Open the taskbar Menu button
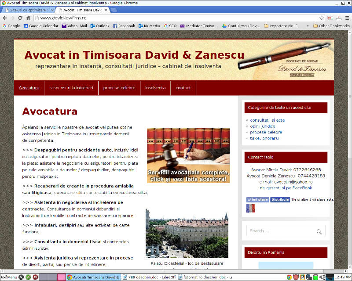This screenshot has width=352, height=281. coord(9,277)
